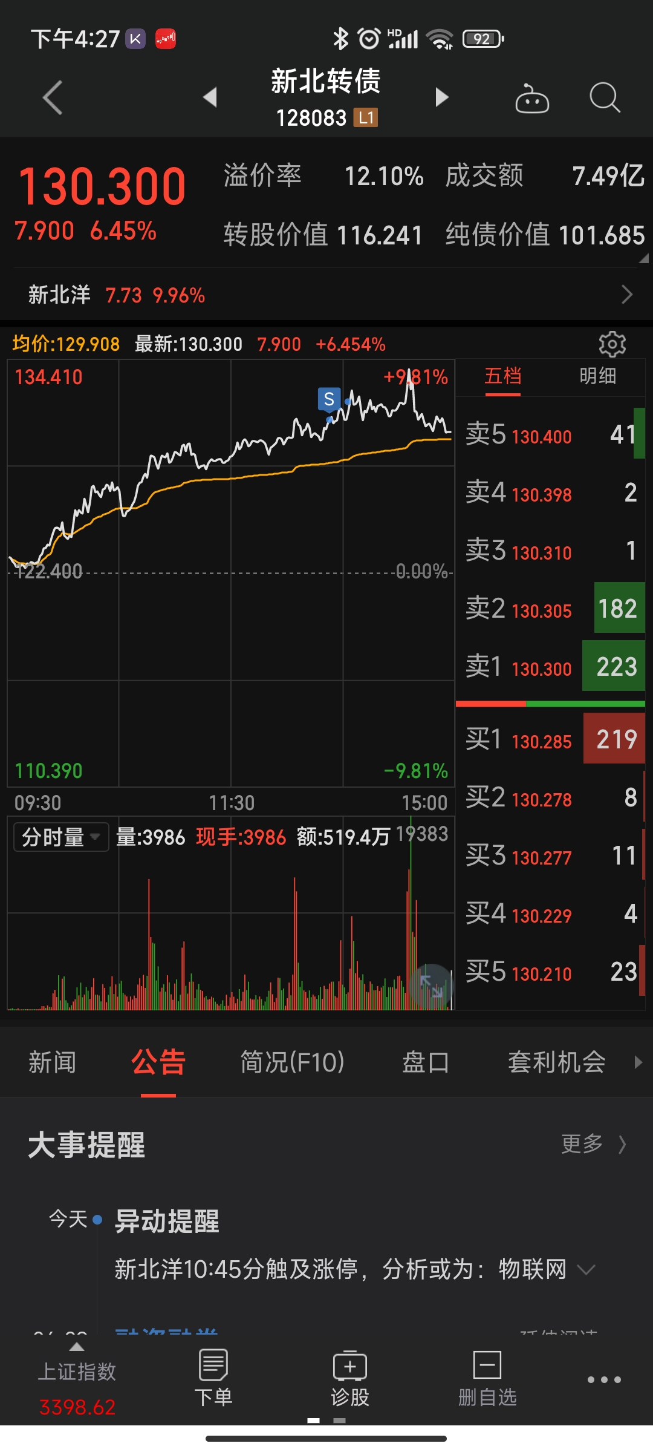
Task: Tap the S signal marker on chart
Action: pos(329,399)
